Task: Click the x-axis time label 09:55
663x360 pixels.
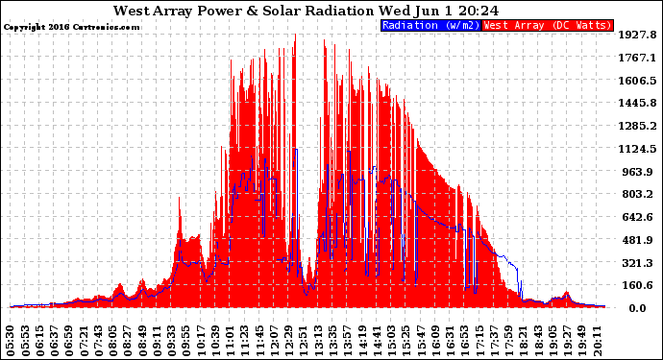Action: 185,341
